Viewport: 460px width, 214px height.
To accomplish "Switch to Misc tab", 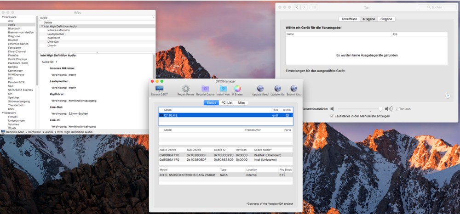I will [241, 103].
